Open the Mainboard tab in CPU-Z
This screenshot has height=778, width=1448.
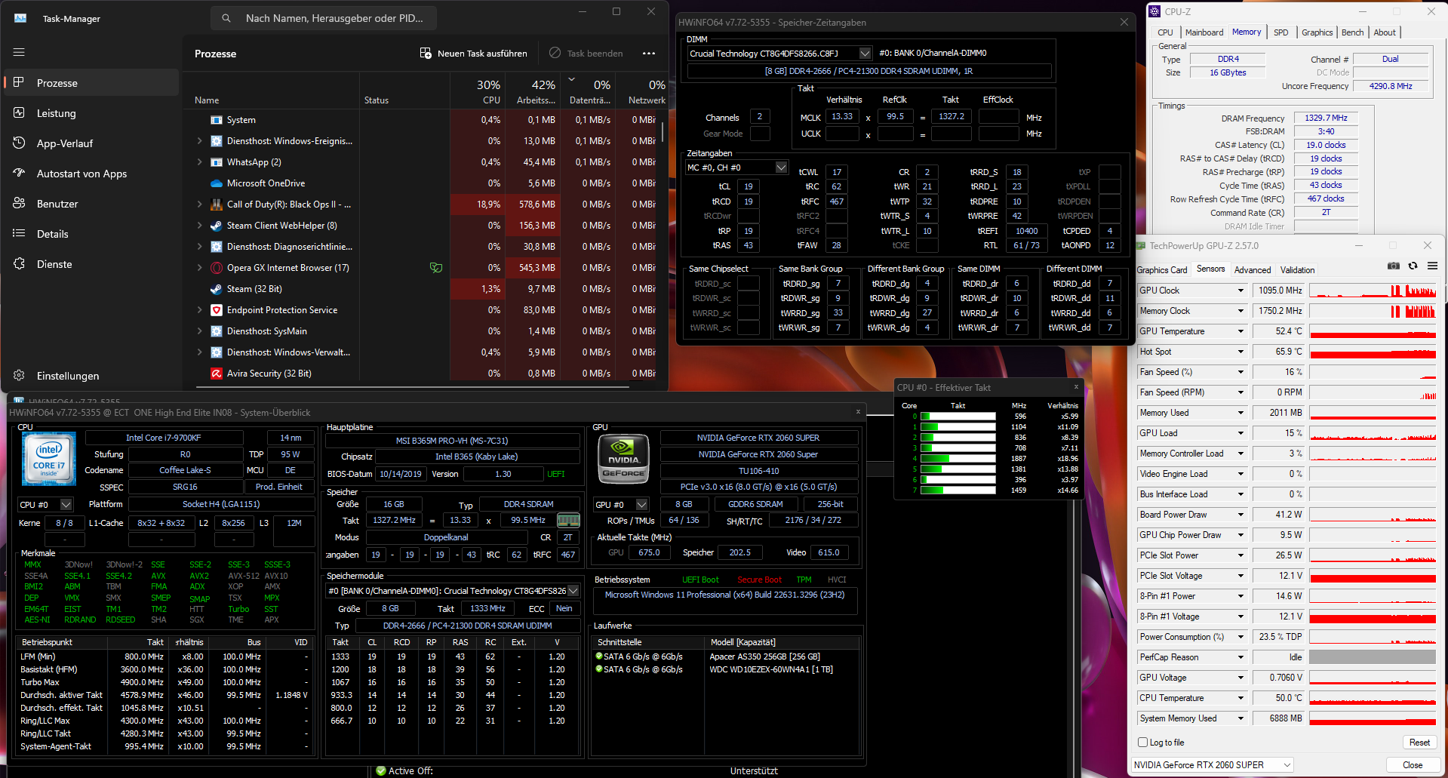pyautogui.click(x=1204, y=32)
